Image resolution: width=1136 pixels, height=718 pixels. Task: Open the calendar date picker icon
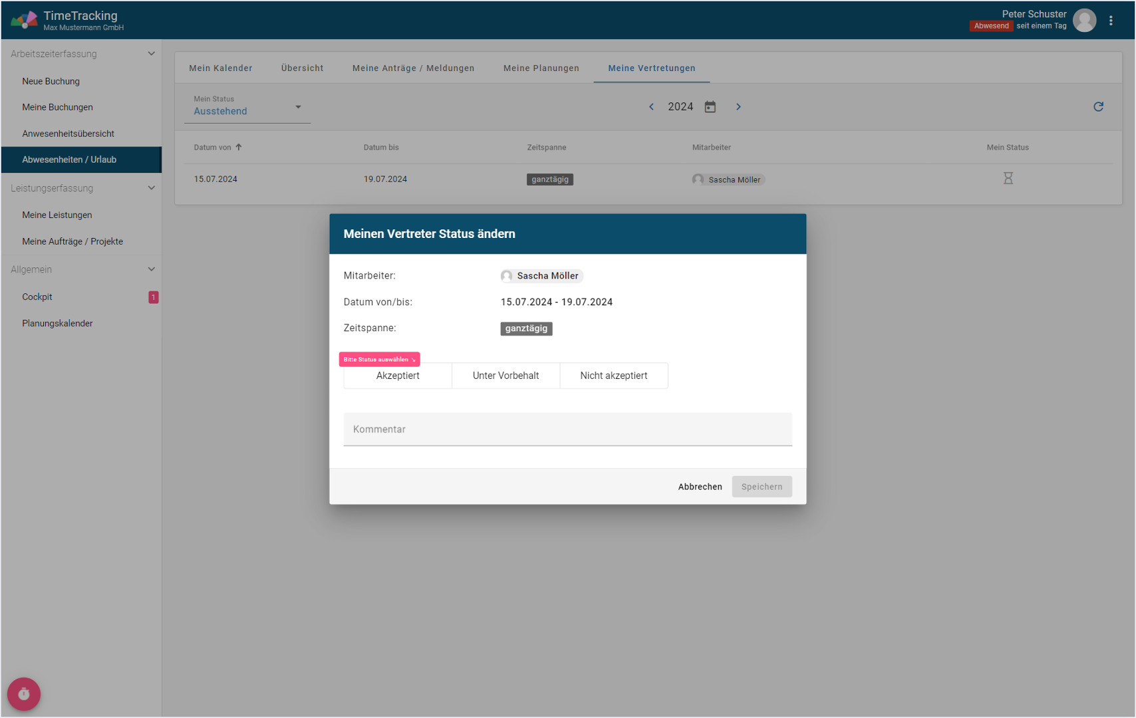(710, 107)
